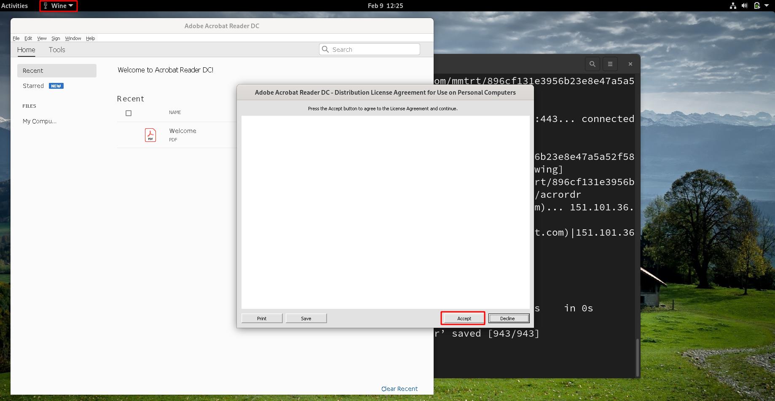775x401 pixels.
Task: Switch to the Tools tab
Action: [x=57, y=50]
